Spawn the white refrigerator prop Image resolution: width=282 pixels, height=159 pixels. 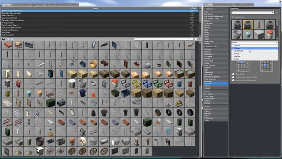179,132
